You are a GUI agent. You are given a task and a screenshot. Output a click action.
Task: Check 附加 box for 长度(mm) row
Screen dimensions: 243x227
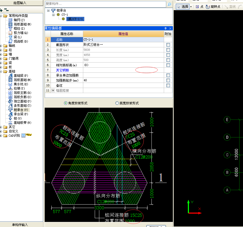point(168,50)
